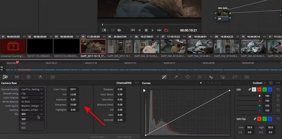Image resolution: width=282 pixels, height=139 pixels.
Task: Select the green Edit curve channel
Action: coord(265,89)
